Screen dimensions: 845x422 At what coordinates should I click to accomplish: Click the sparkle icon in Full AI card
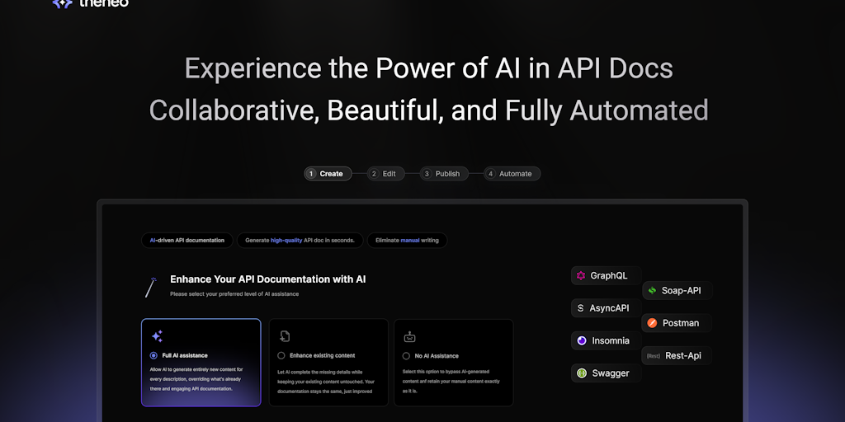(x=157, y=336)
